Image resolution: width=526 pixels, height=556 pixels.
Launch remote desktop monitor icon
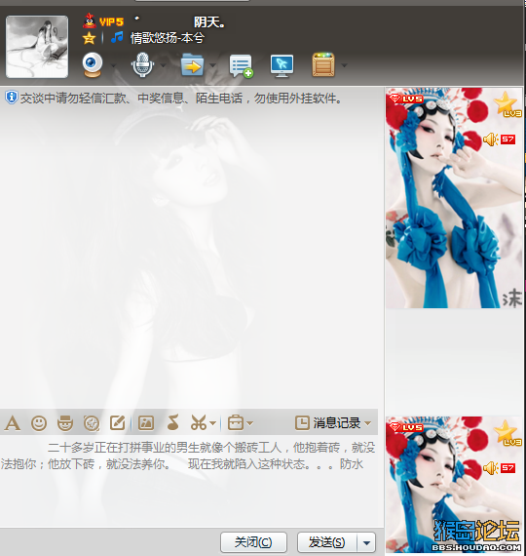(282, 65)
